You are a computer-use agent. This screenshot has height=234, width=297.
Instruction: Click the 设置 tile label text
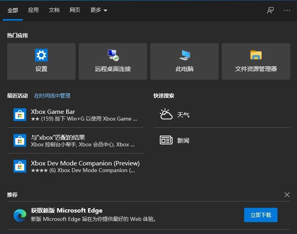click(x=41, y=69)
